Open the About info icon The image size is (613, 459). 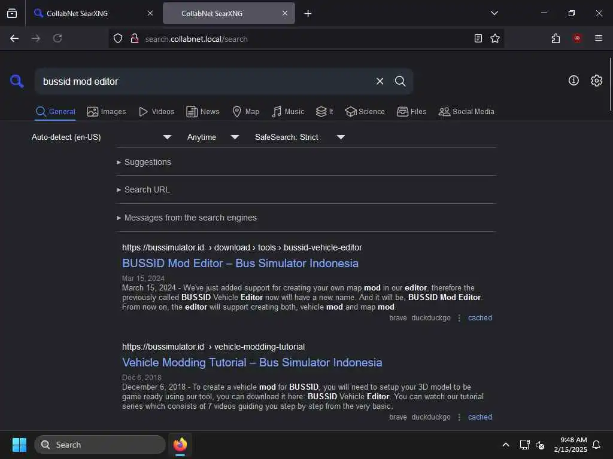tap(573, 81)
